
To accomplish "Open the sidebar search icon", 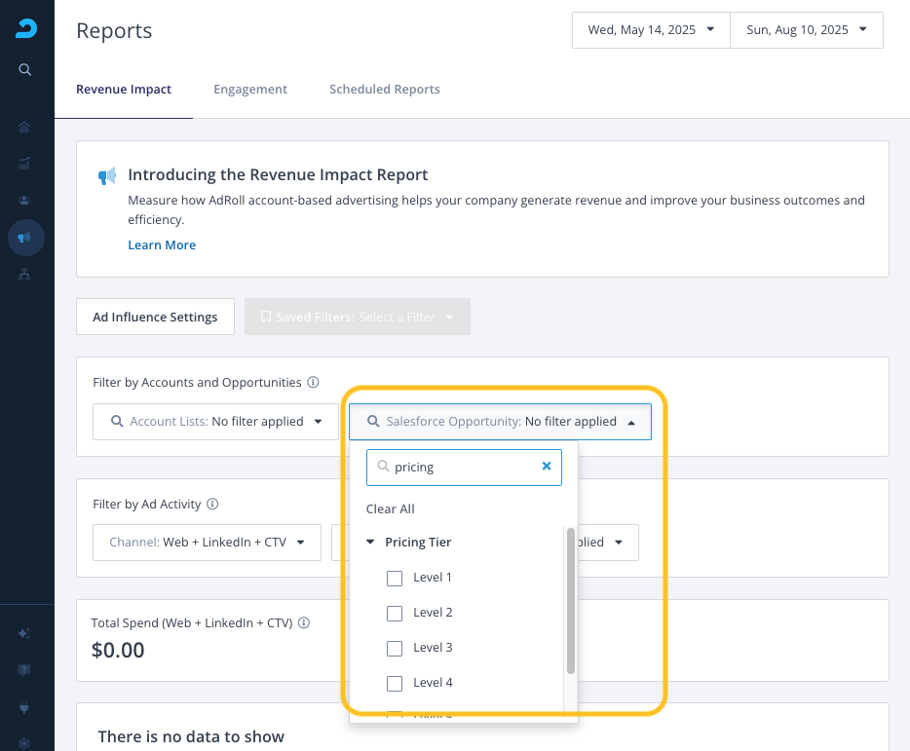I will coord(24,69).
